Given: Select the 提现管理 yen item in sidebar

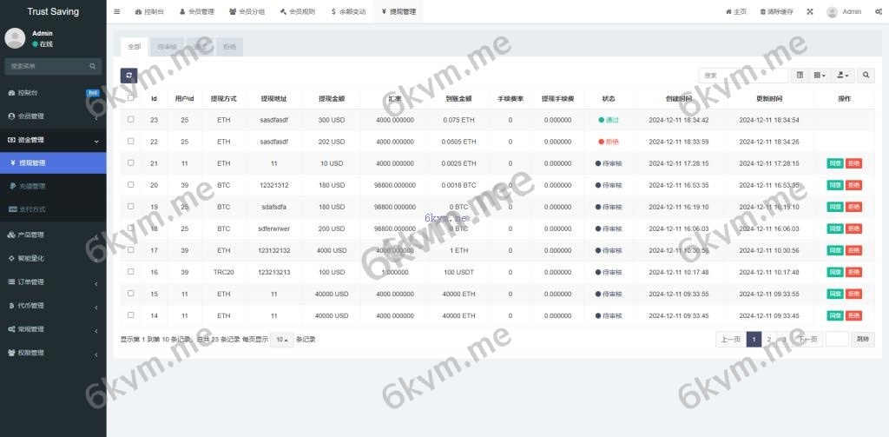Looking at the screenshot, I should [53, 162].
